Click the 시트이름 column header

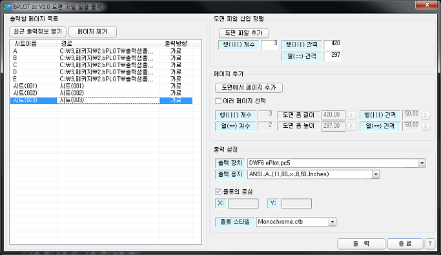click(x=34, y=44)
